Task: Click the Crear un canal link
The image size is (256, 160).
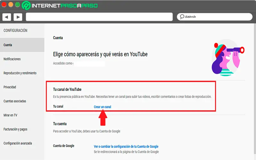Action: 102,107
